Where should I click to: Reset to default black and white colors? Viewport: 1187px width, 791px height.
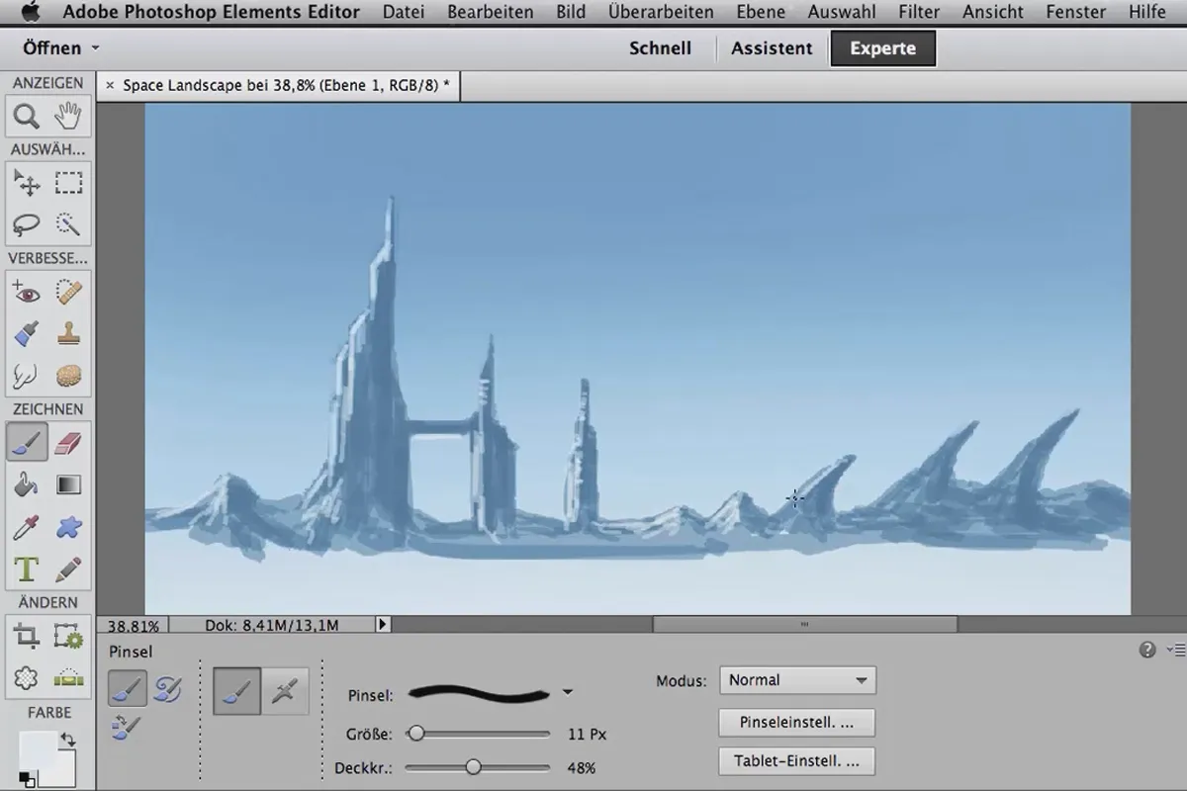27,780
